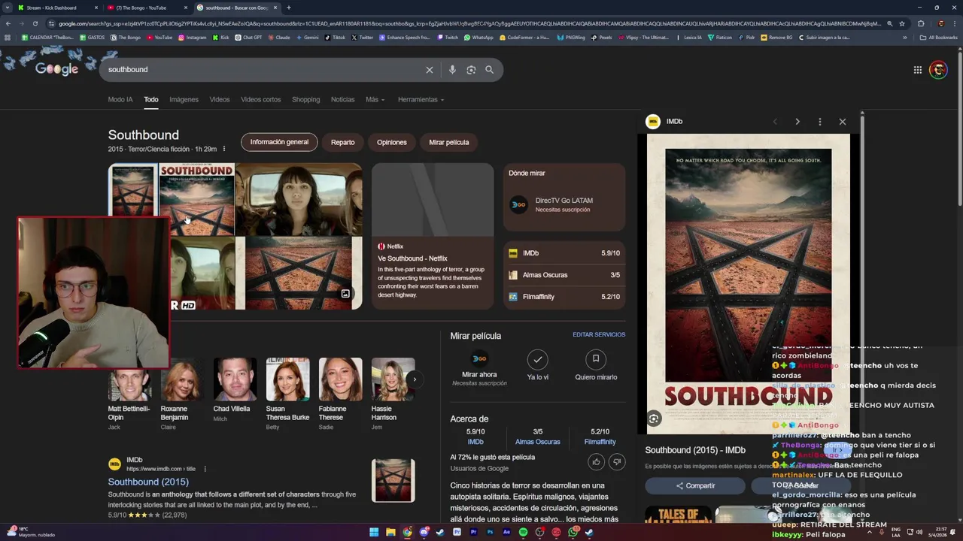This screenshot has height=541, width=963.
Task: Click the magnifier search icon
Action: click(x=490, y=70)
